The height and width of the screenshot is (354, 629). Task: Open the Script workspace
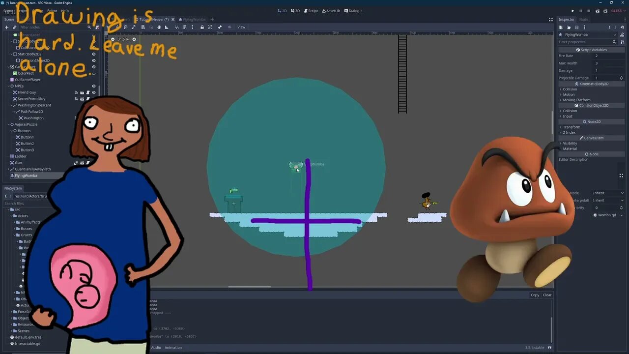(311, 10)
